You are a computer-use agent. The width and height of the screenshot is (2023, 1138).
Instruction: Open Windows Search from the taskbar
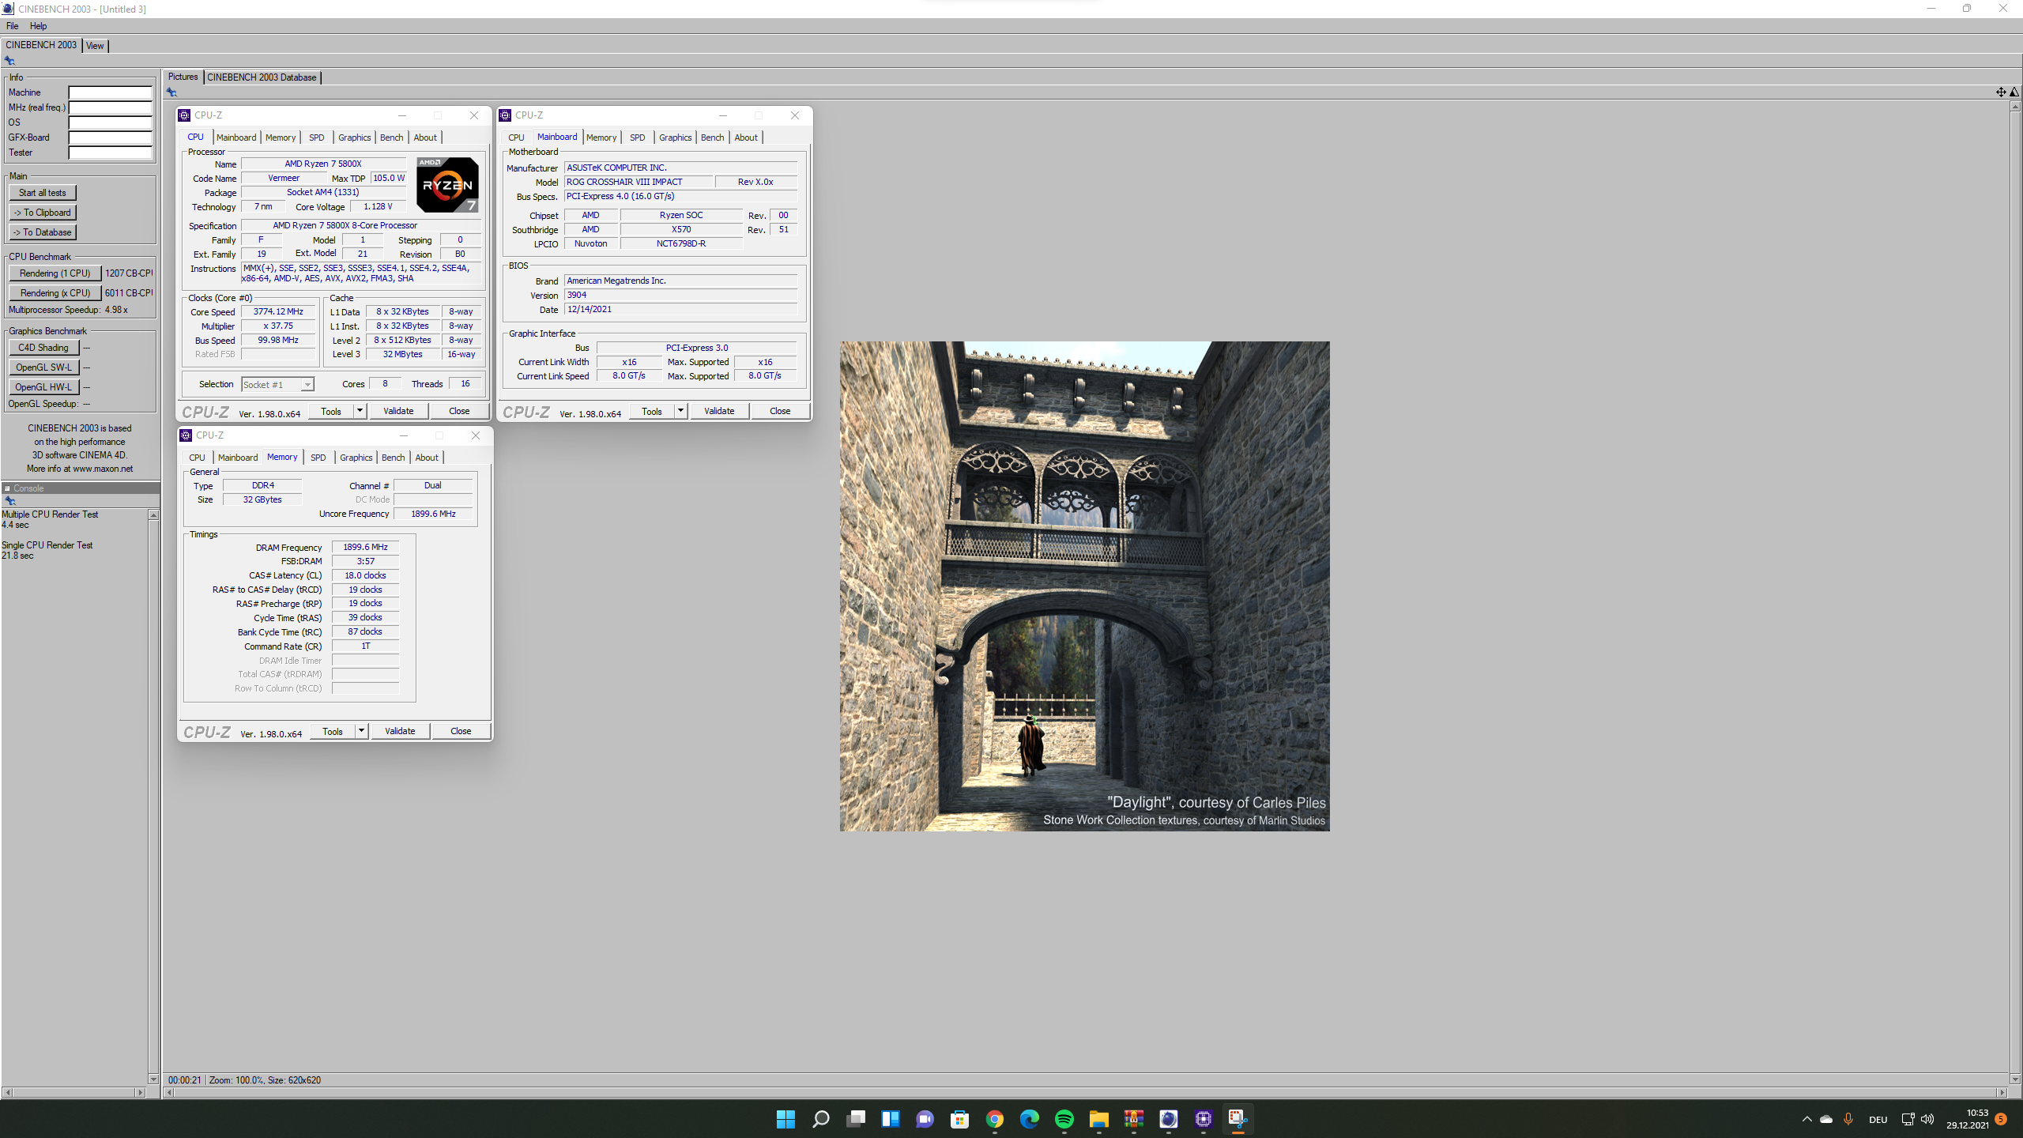820,1119
